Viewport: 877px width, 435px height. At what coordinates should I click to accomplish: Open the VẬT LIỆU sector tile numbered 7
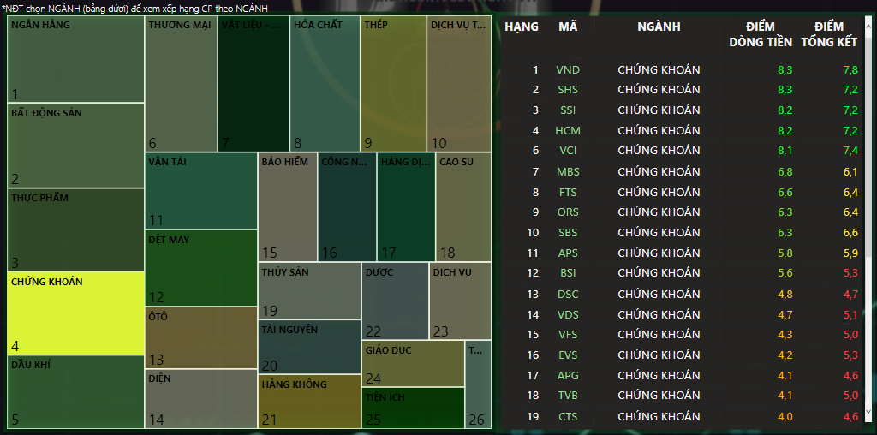[x=254, y=84]
